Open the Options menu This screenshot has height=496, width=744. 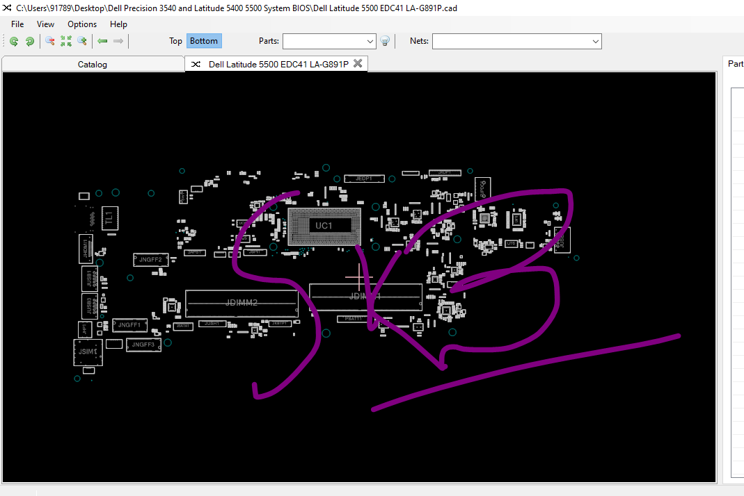point(82,24)
